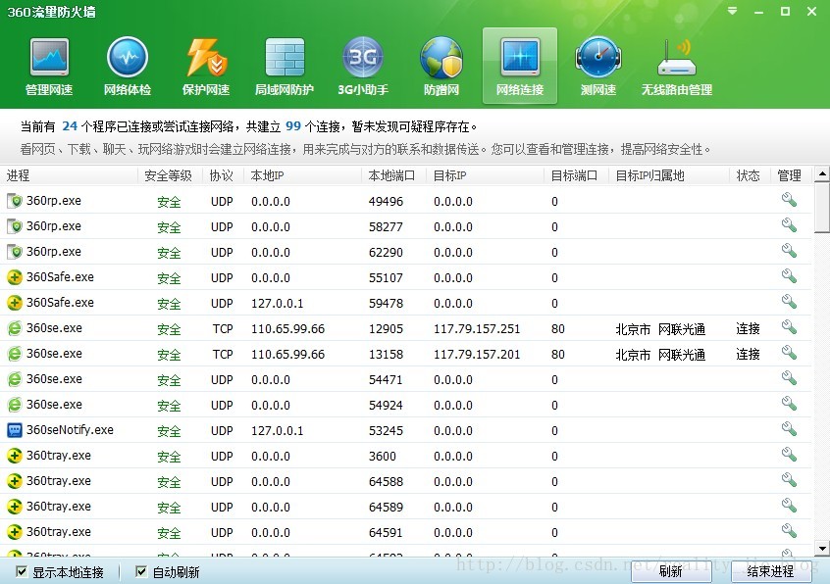
Task: Click the vertical scrollbar thumb
Action: [822, 207]
